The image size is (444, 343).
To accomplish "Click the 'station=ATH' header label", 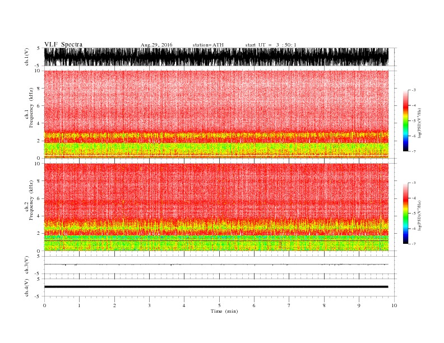I will coord(208,45).
